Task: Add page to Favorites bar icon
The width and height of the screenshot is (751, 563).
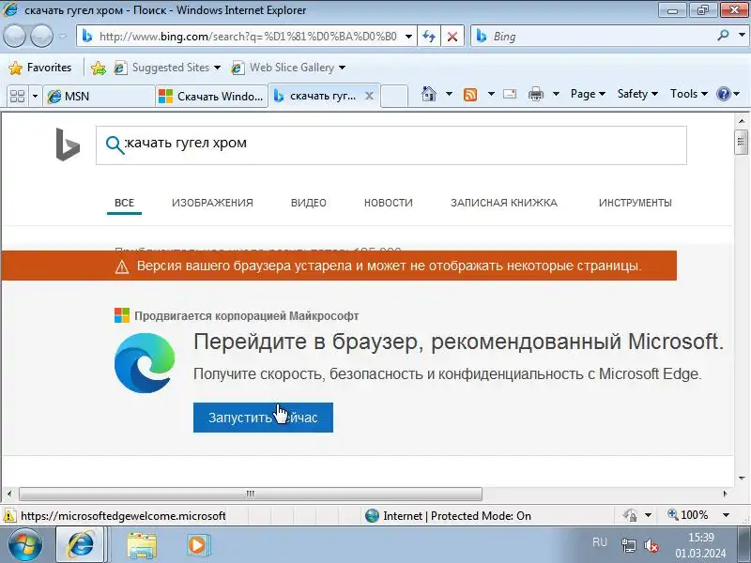Action: coord(99,68)
